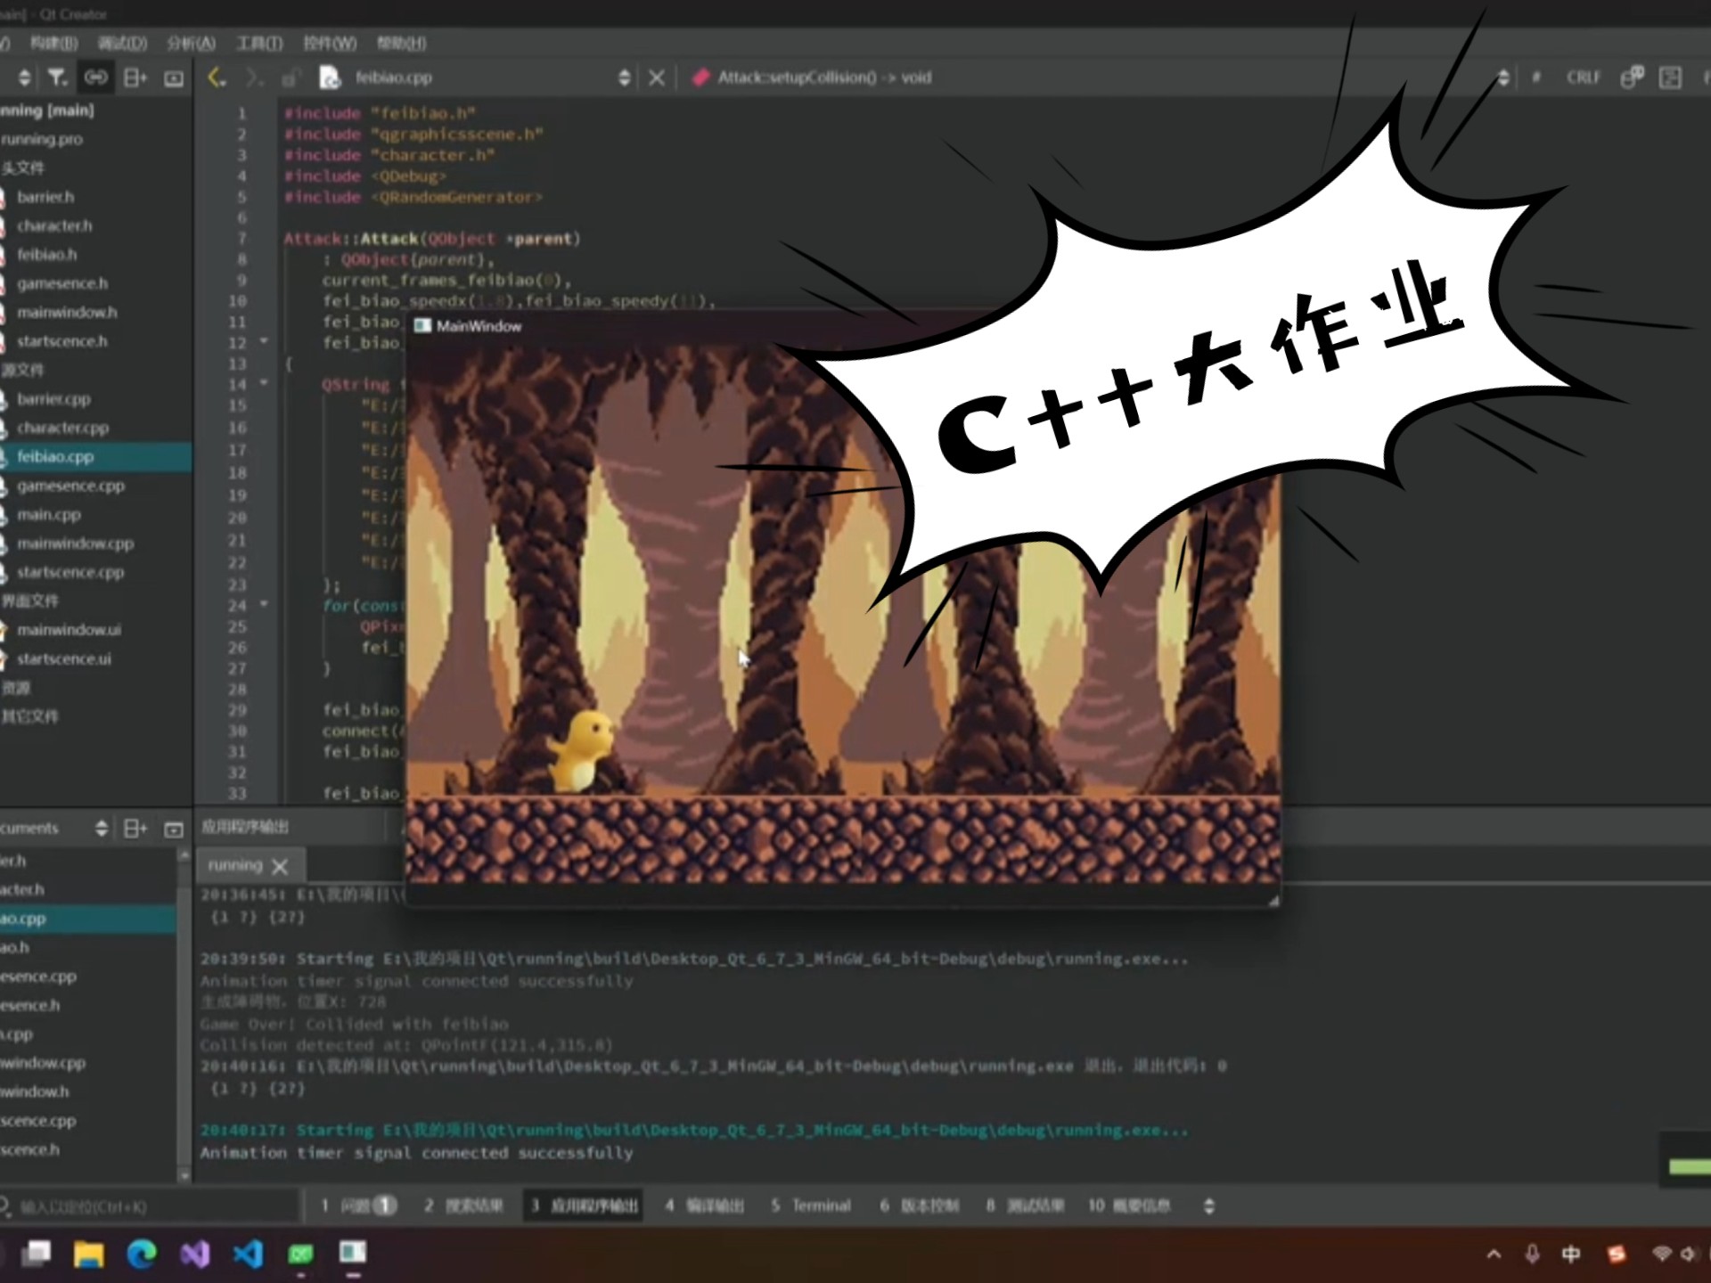This screenshot has height=1283, width=1711.
Task: Open the 1 问题 issues pane
Action: pos(358,1206)
